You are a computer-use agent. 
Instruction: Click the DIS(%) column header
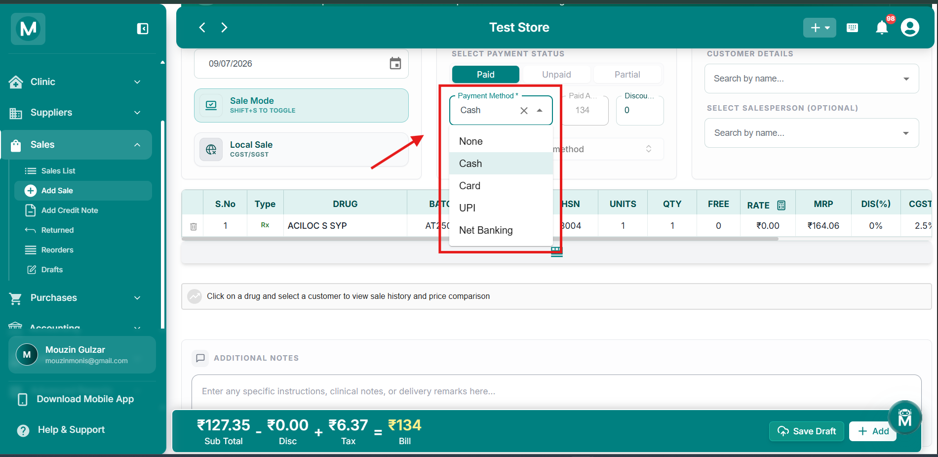[x=876, y=204]
